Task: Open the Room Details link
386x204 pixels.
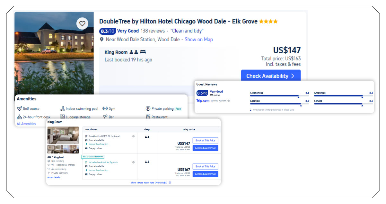Action: pos(54,177)
